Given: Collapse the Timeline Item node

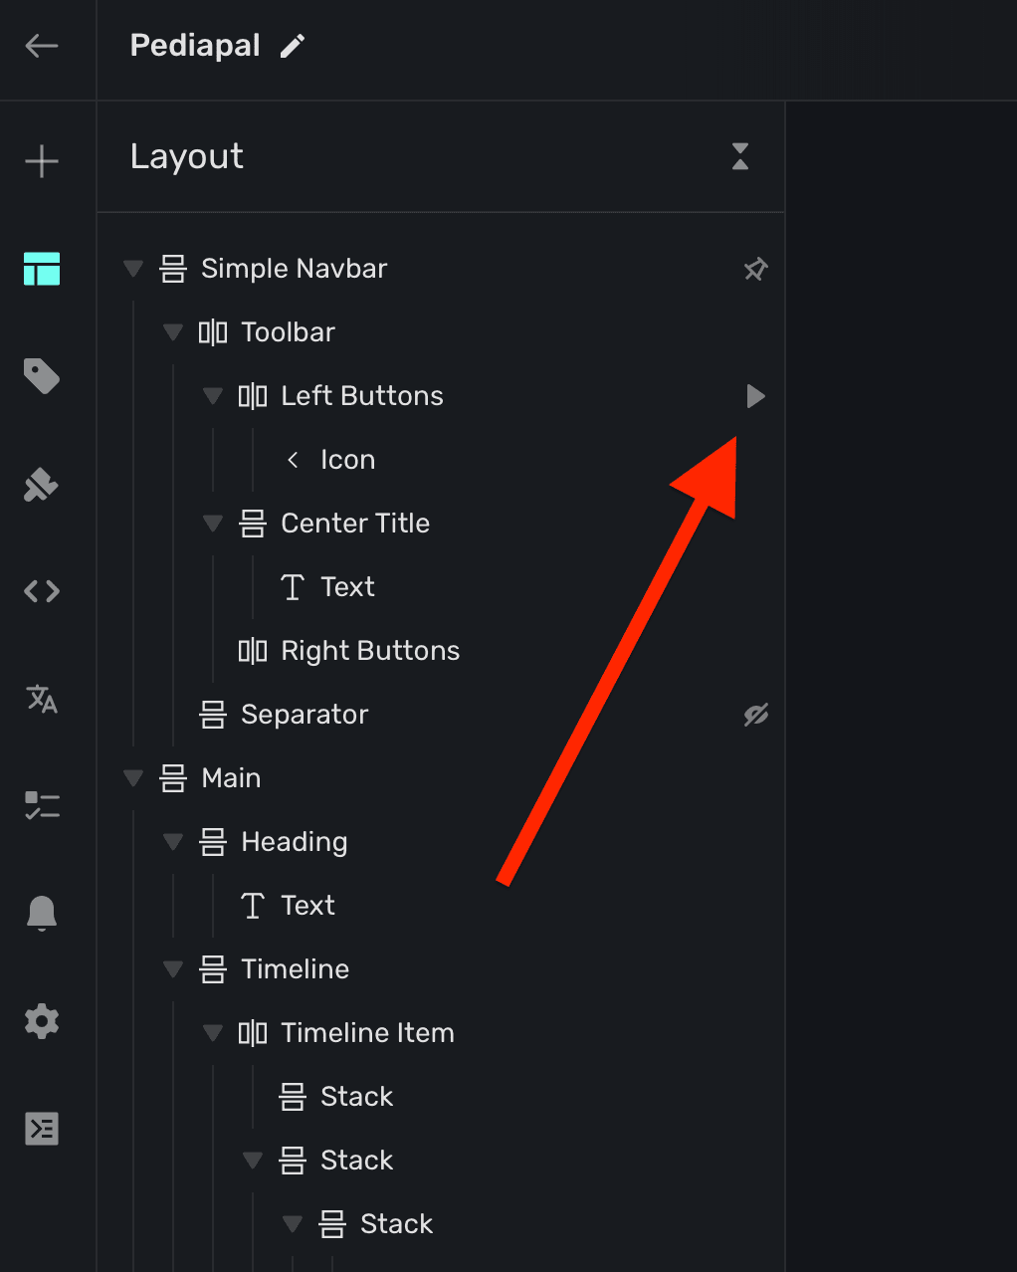Looking at the screenshot, I should (213, 1033).
